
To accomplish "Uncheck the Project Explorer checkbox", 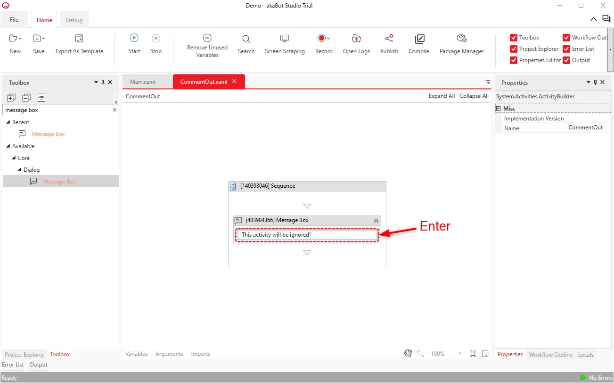I will pos(514,49).
